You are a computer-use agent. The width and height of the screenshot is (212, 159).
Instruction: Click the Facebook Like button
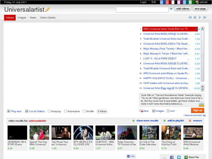(131, 156)
